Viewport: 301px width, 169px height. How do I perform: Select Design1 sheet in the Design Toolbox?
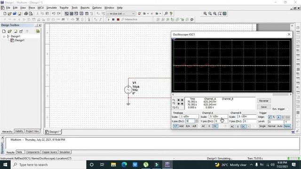[20, 40]
